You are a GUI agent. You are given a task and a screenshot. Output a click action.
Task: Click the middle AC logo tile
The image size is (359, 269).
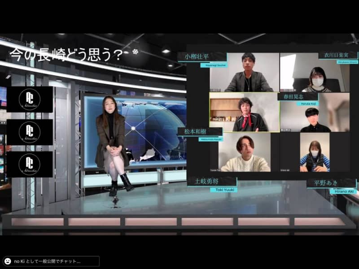coord(30,132)
